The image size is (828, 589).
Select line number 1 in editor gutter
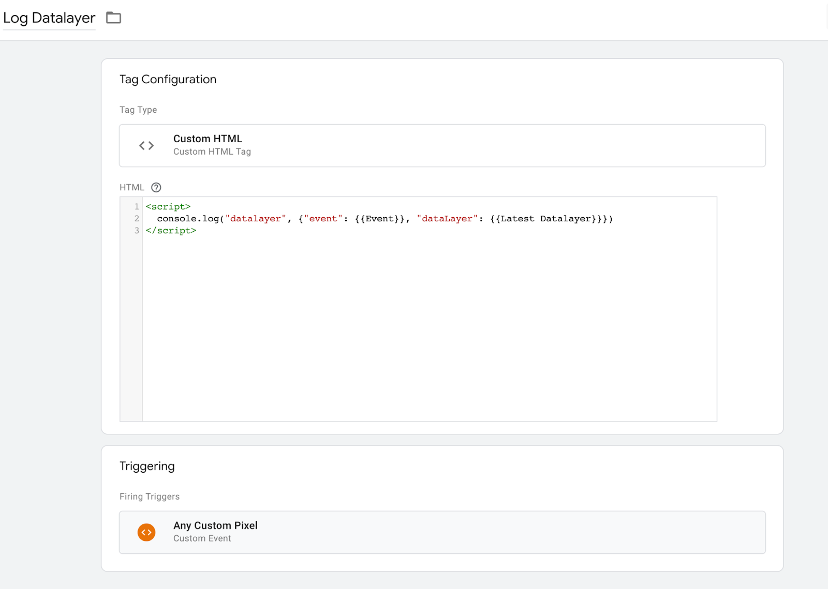[x=137, y=207]
